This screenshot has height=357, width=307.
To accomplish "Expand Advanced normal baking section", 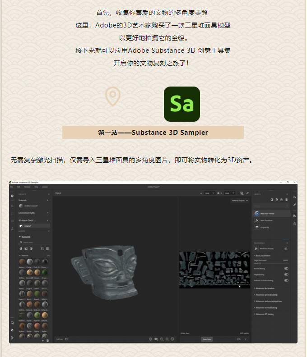I will coord(265,308).
